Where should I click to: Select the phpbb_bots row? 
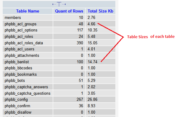click(x=59, y=81)
